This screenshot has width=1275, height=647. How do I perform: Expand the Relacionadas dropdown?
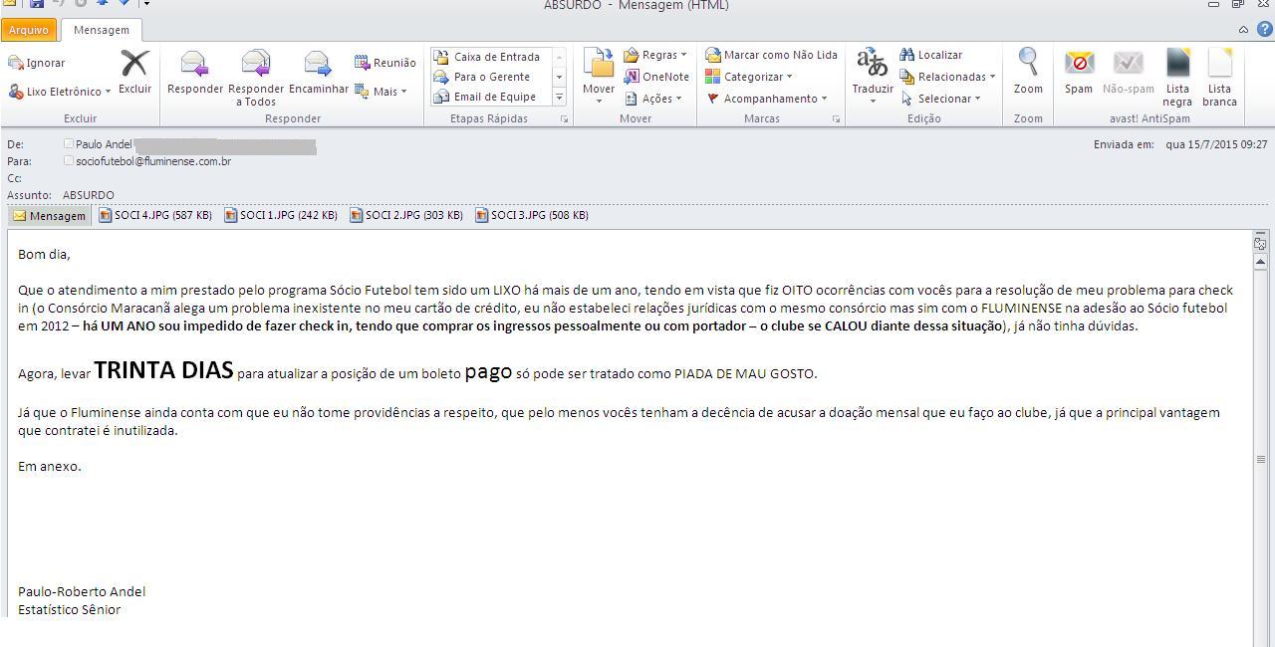(947, 77)
